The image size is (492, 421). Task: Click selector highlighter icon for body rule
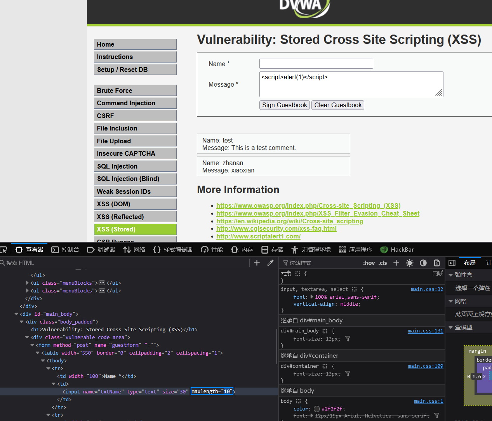pos(298,401)
